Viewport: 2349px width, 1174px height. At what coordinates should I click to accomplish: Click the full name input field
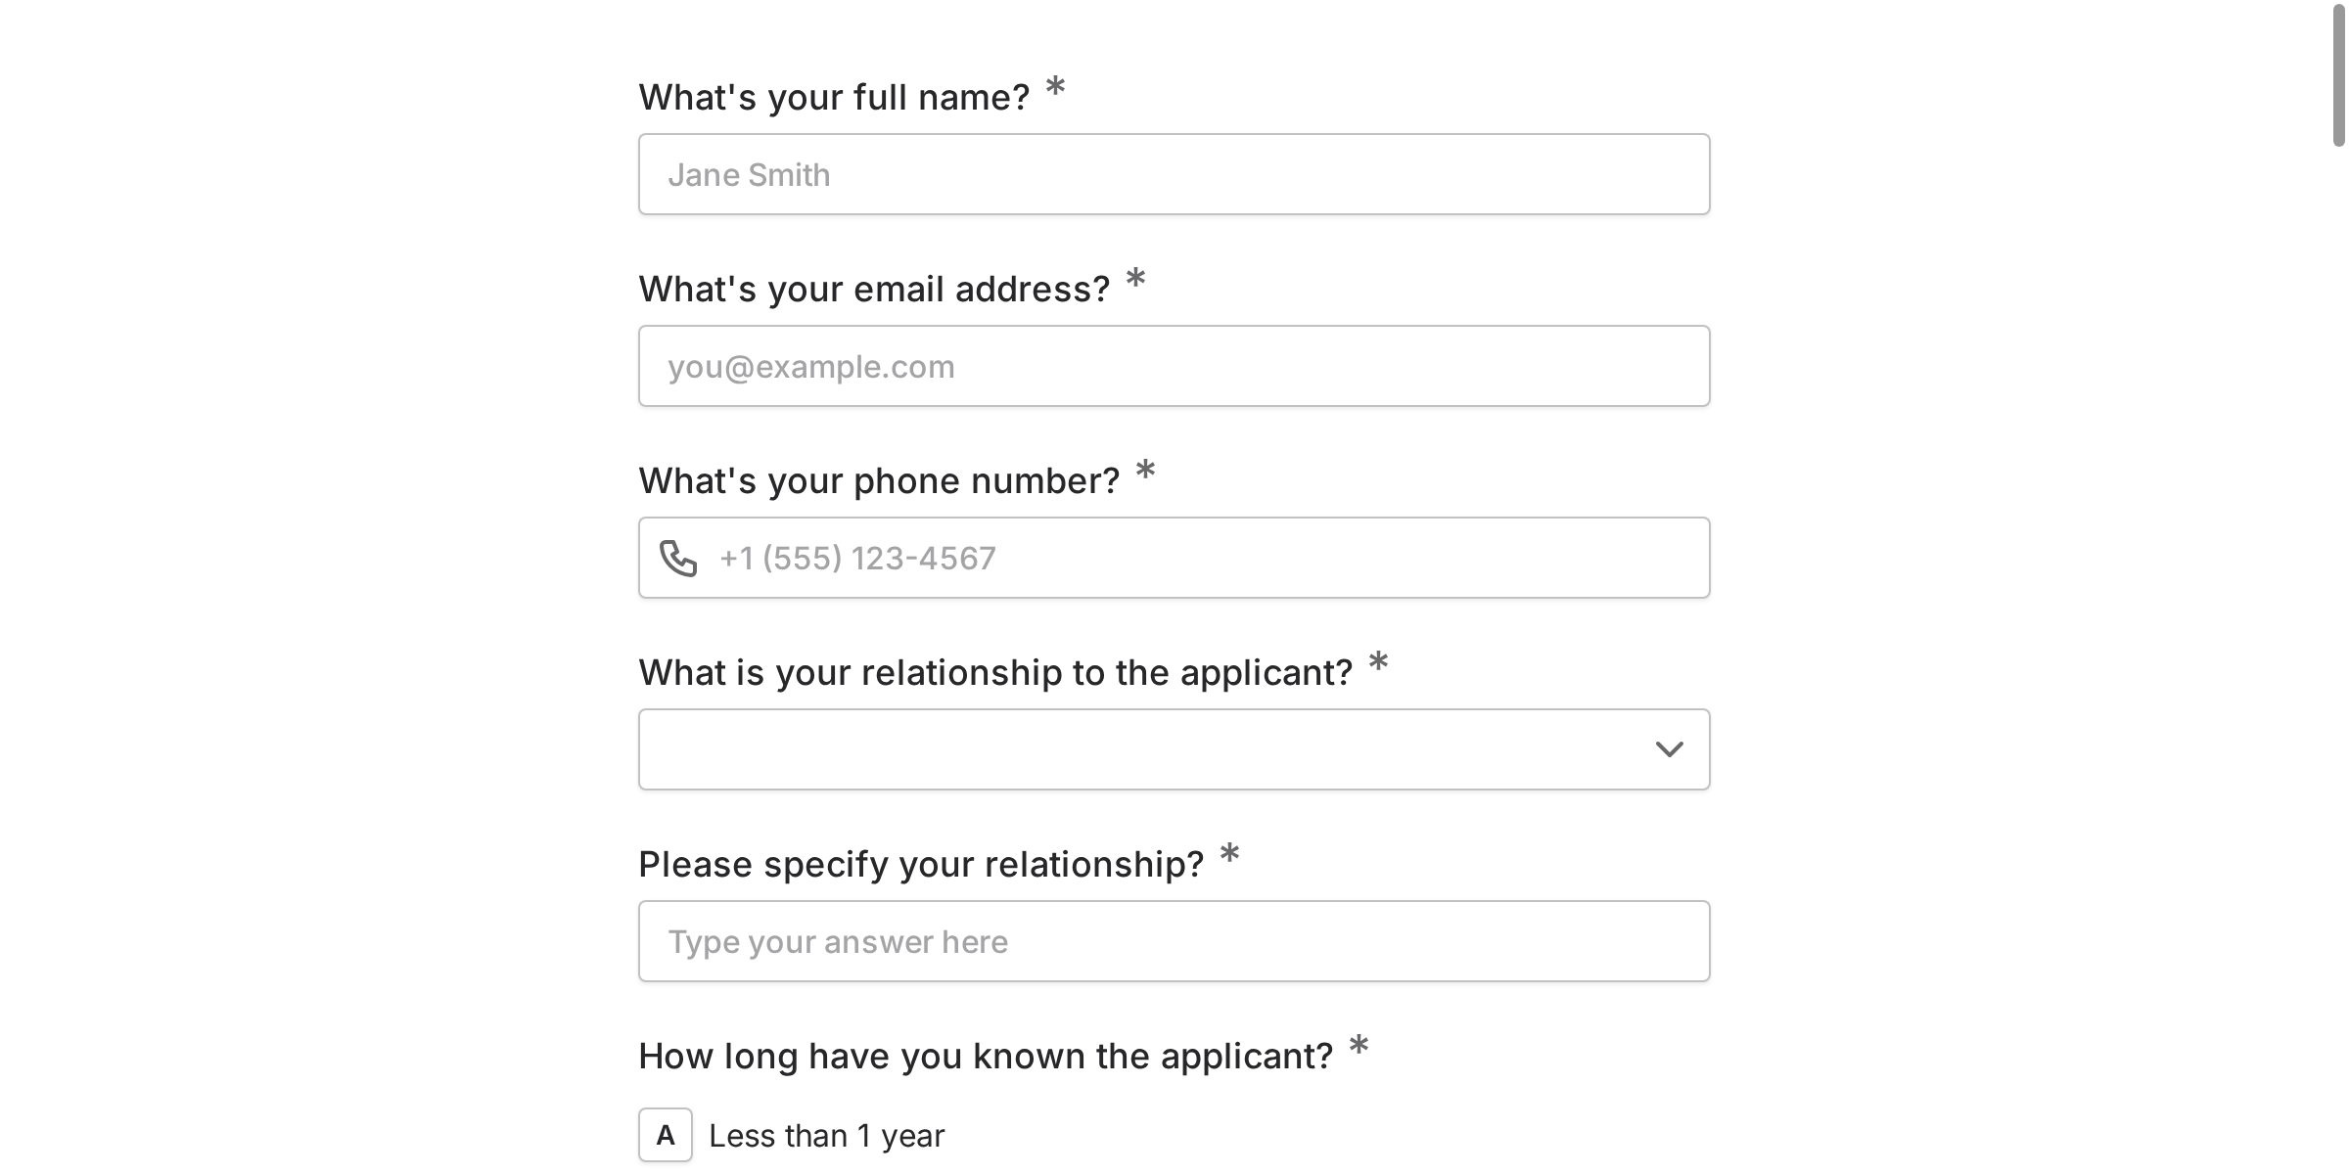(x=1174, y=174)
